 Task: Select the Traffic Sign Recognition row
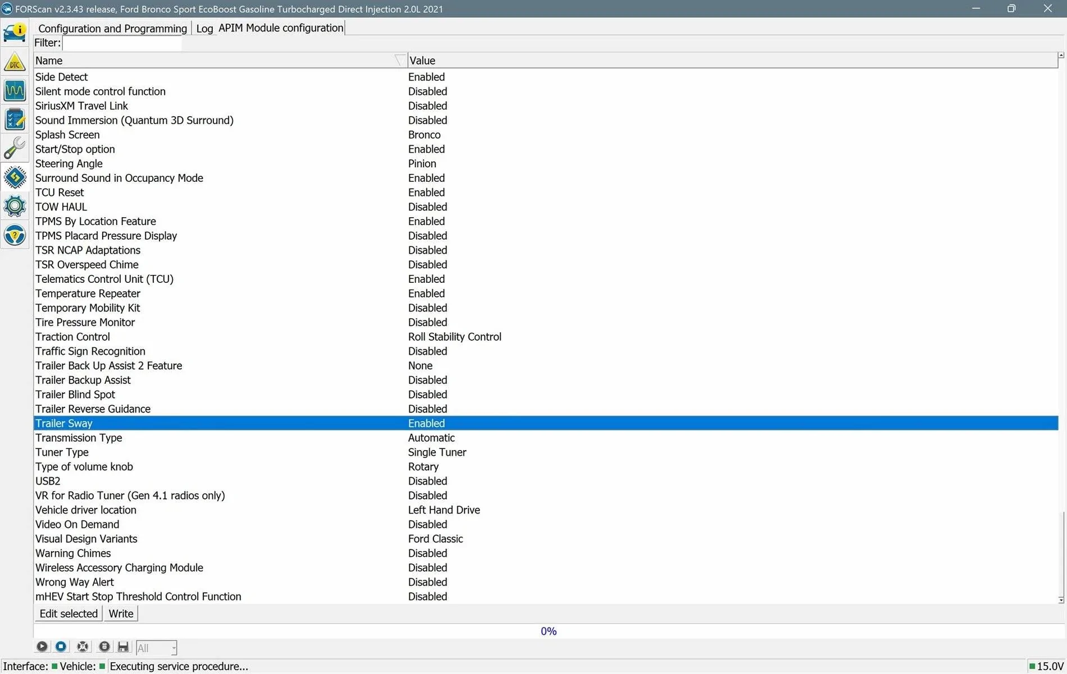point(90,351)
